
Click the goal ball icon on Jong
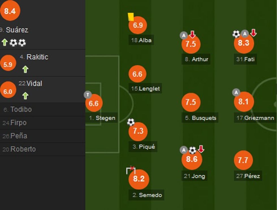[192, 150]
